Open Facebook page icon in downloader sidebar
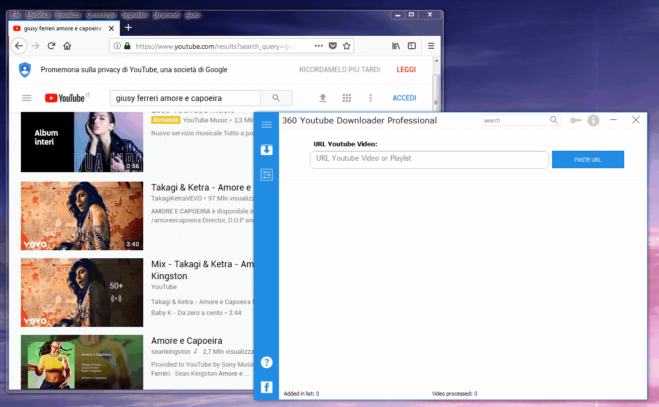Image resolution: width=659 pixels, height=407 pixels. [x=267, y=387]
